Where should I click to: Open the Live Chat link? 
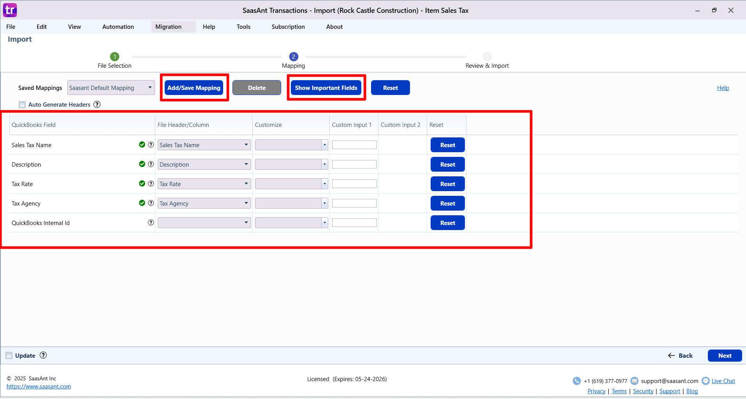[723, 381]
